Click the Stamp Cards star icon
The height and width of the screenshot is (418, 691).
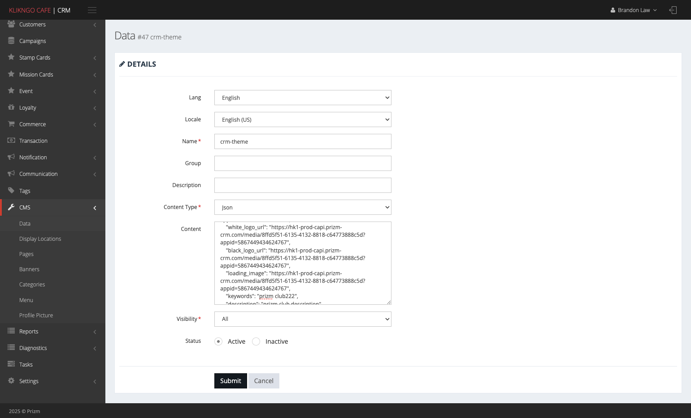pos(11,57)
